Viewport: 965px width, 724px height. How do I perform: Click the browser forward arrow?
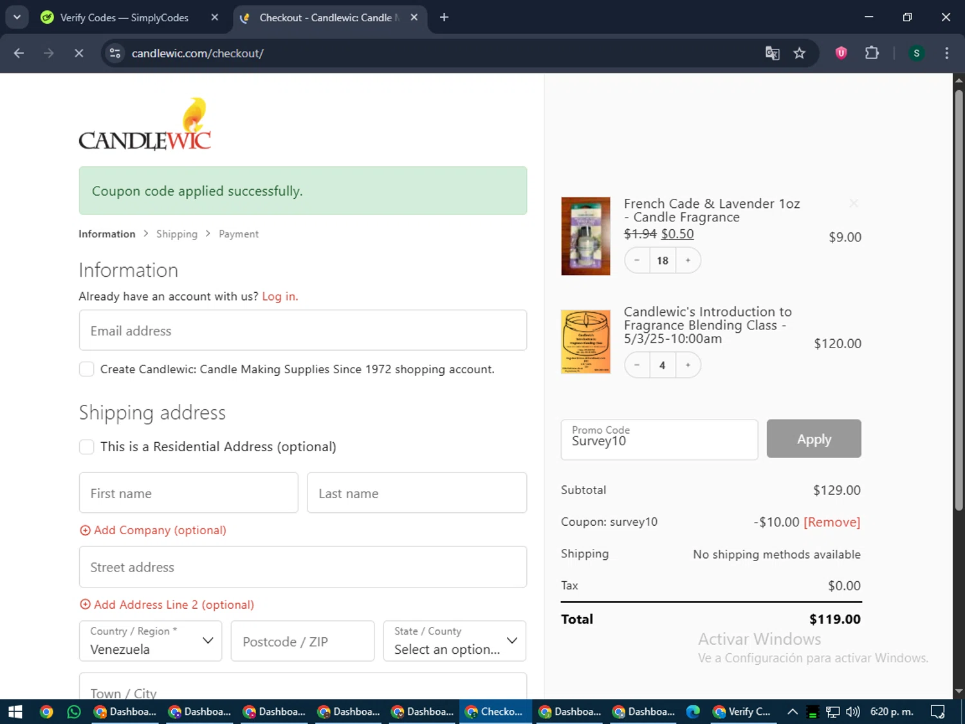(49, 53)
